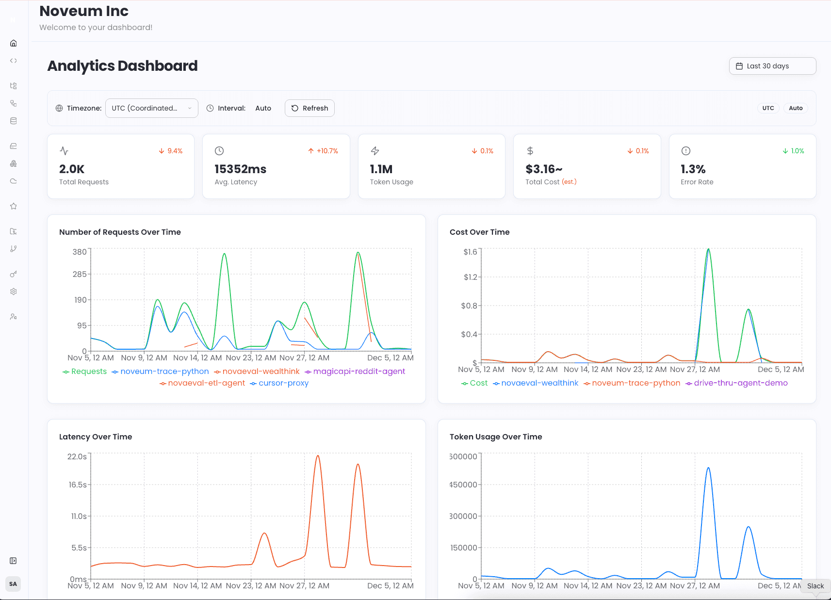Click the Refresh button
Viewport: 831px width, 600px height.
coord(310,108)
